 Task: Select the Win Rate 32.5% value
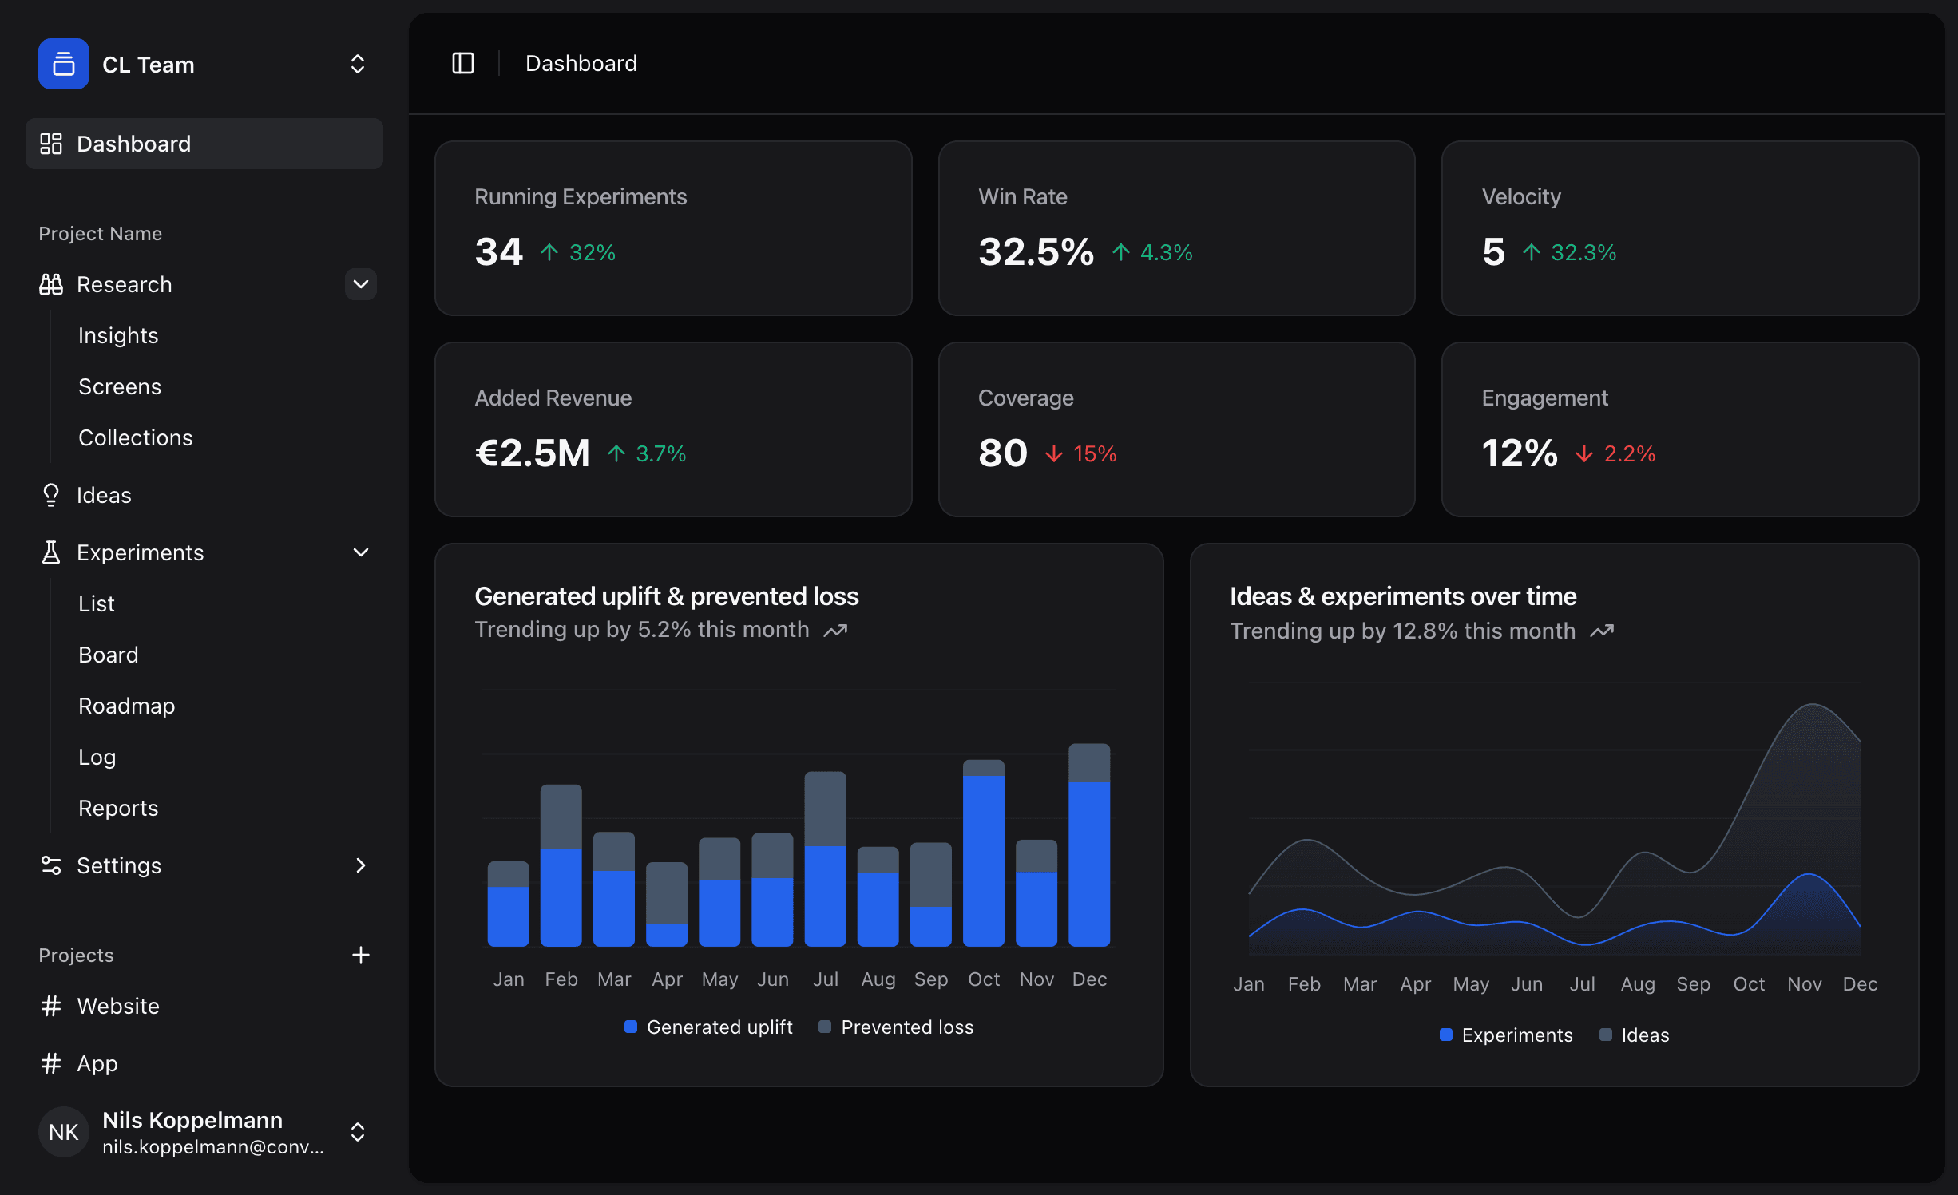click(1036, 252)
